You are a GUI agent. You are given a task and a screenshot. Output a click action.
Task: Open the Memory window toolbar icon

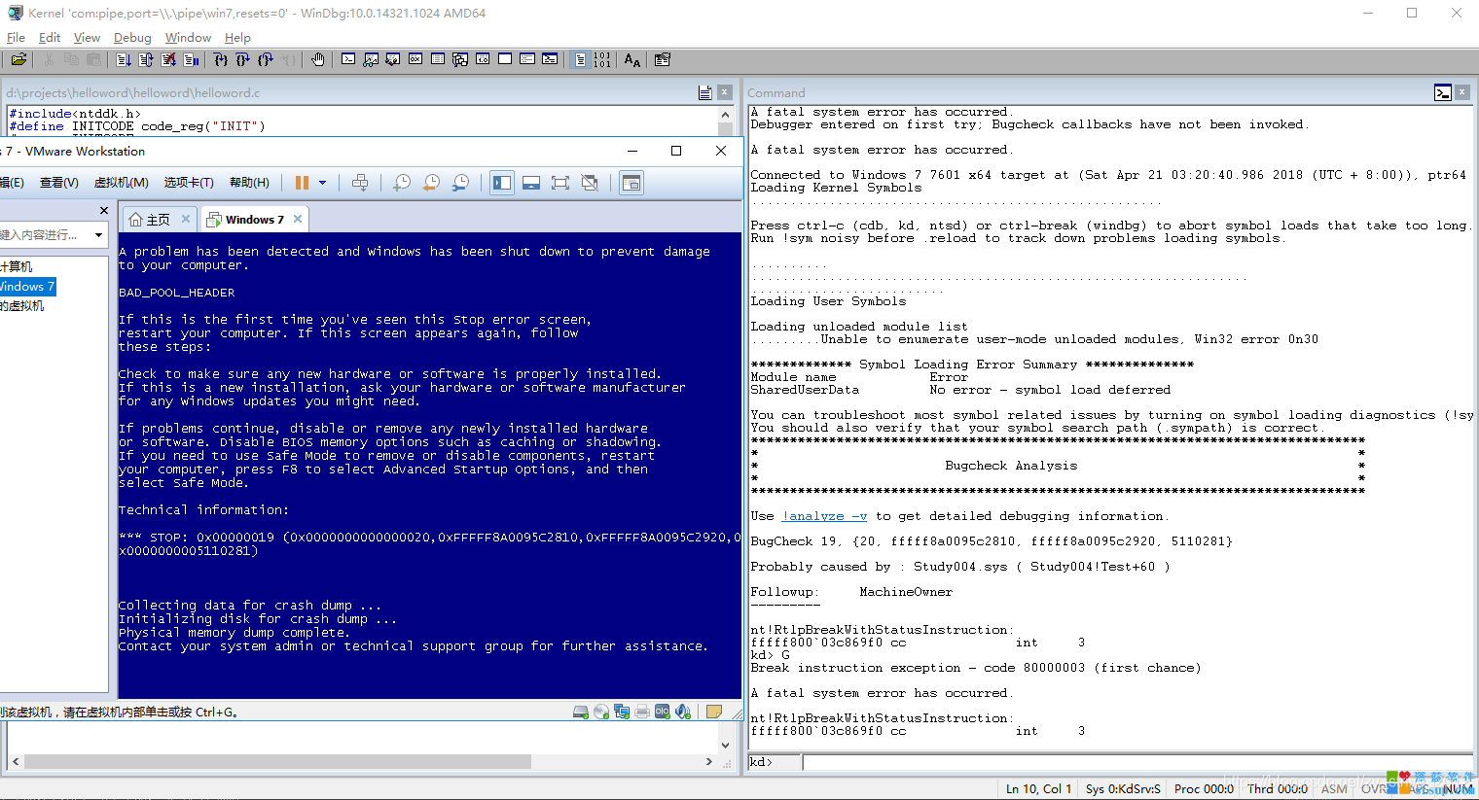438,59
